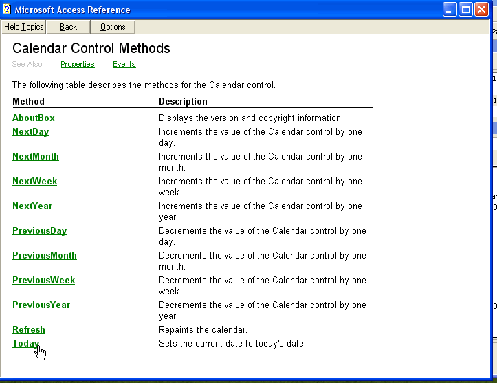Click 'Sets the current date to today's date.'
The width and height of the screenshot is (497, 383).
(232, 344)
